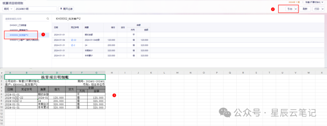Open the 账套2不要初始化 account set dropdown
The height and width of the screenshot is (126, 327).
pyautogui.click(x=315, y=2)
